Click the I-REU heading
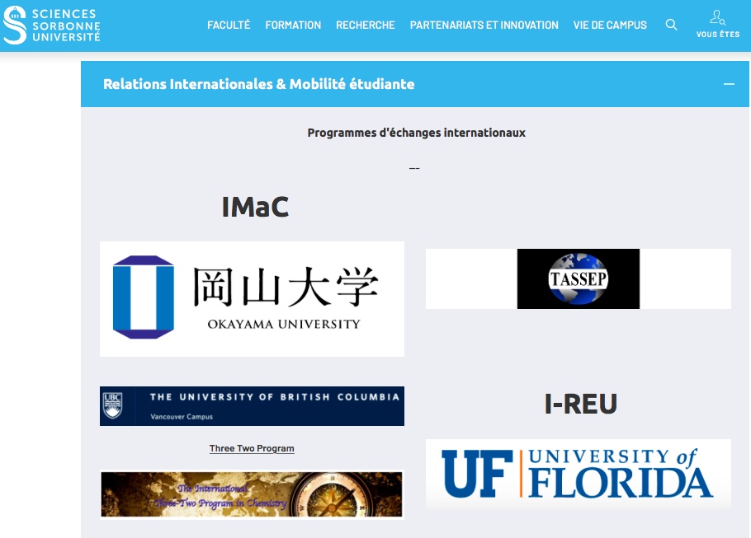 [581, 403]
